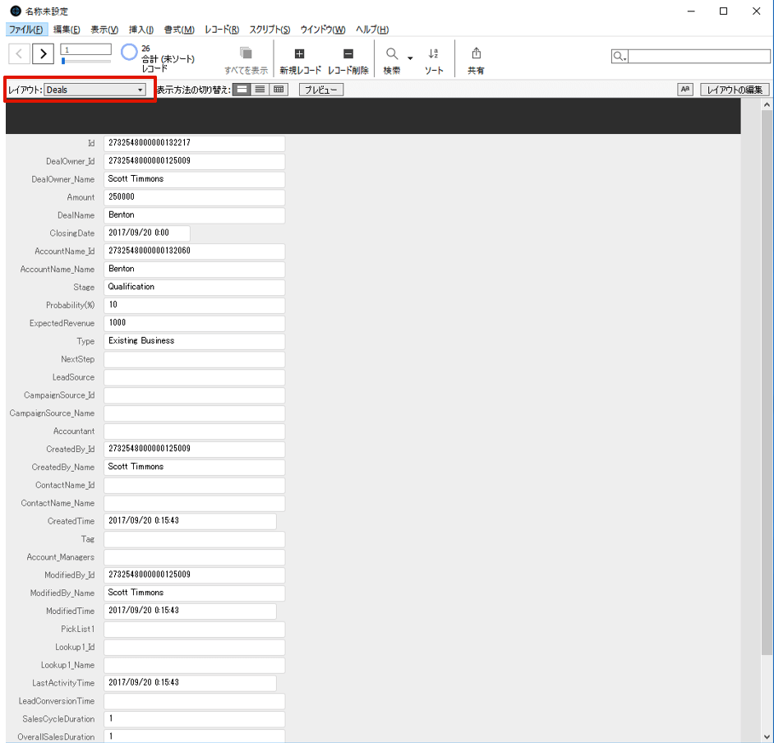Click the Preview (プレビュー) button
Image resolution: width=774 pixels, height=743 pixels.
(x=320, y=90)
